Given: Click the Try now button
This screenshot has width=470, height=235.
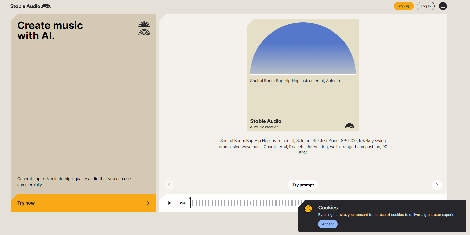Looking at the screenshot, I should pos(84,203).
